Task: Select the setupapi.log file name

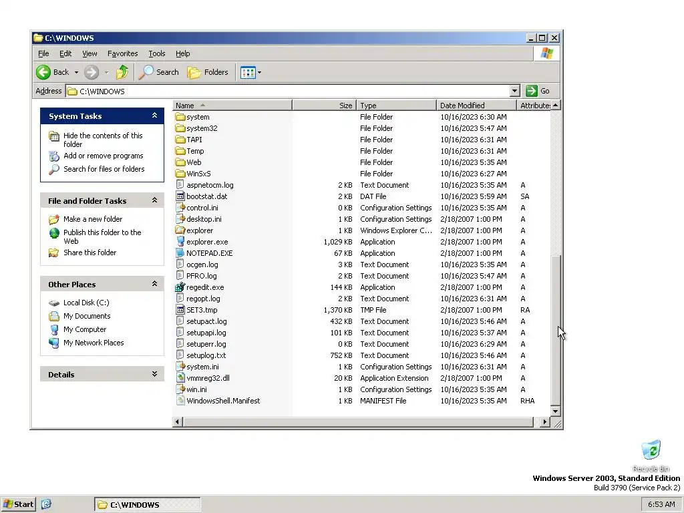Action: [x=206, y=333]
